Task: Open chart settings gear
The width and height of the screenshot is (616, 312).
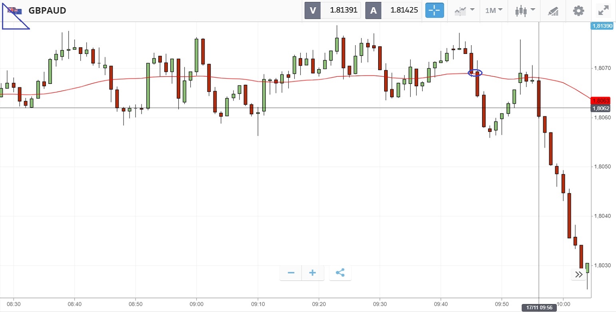Action: pyautogui.click(x=578, y=10)
